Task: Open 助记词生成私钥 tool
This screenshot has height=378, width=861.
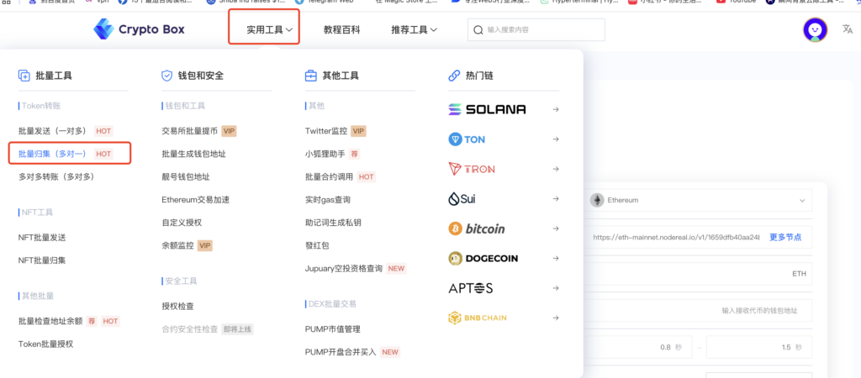Action: click(333, 223)
